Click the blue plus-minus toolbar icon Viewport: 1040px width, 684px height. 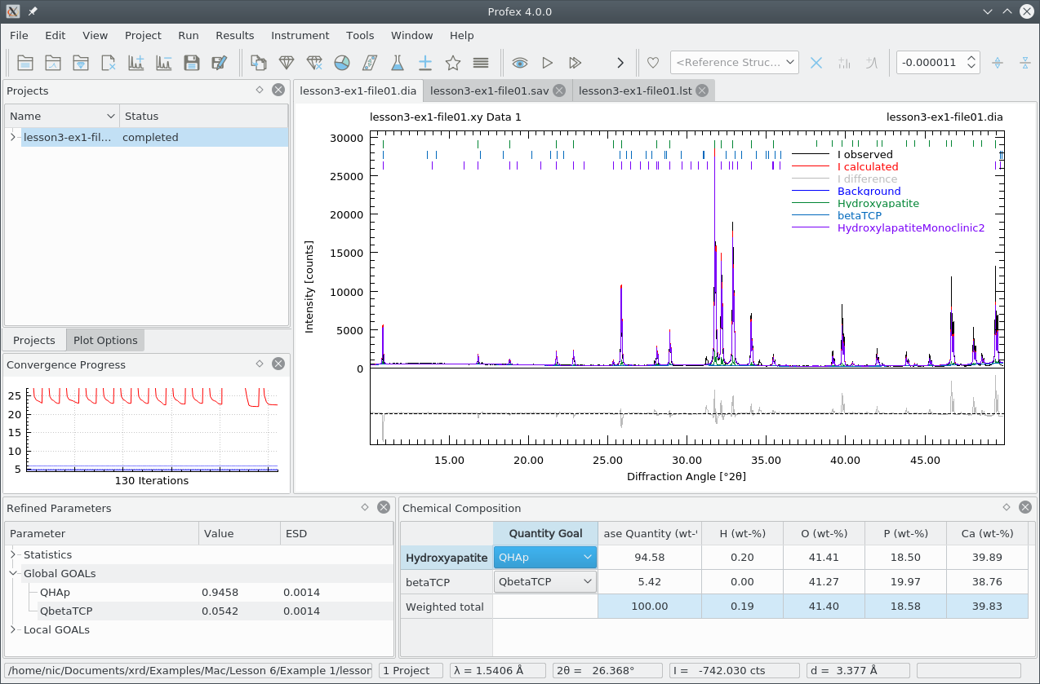point(425,63)
